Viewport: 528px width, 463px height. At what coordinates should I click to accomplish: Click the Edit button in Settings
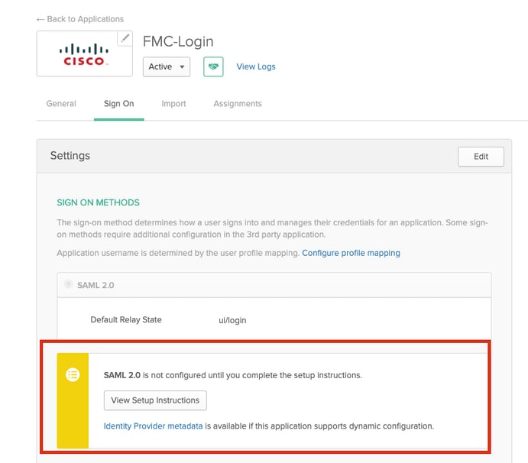481,157
